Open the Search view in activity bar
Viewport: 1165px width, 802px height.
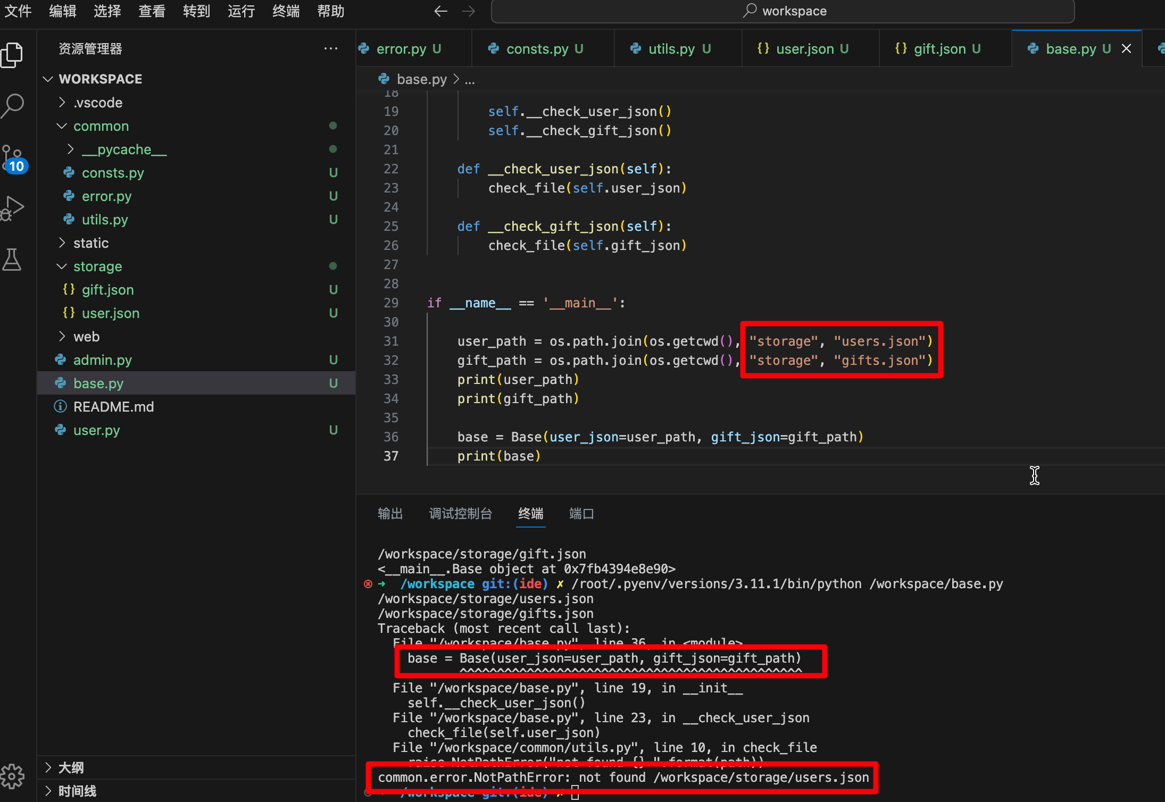coord(13,105)
